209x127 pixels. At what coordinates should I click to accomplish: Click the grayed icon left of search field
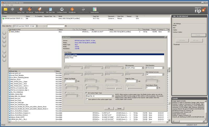coord(44,26)
